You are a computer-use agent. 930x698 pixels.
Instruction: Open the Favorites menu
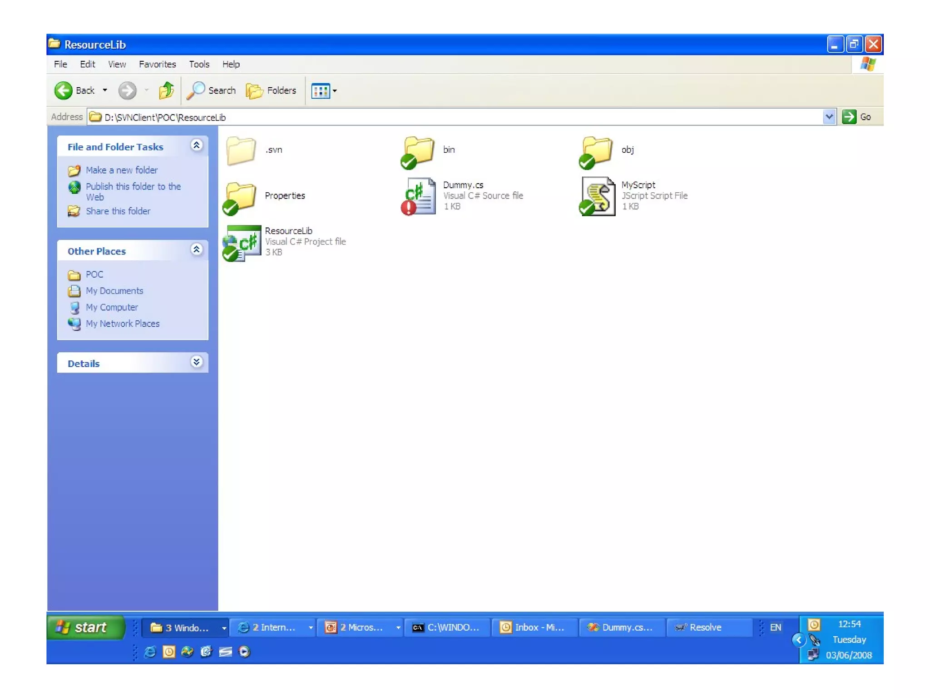pos(157,64)
